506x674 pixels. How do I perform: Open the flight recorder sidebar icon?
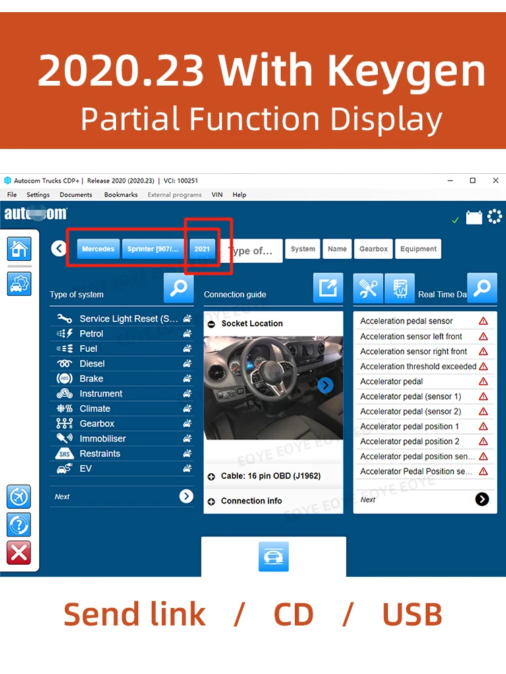point(19,497)
